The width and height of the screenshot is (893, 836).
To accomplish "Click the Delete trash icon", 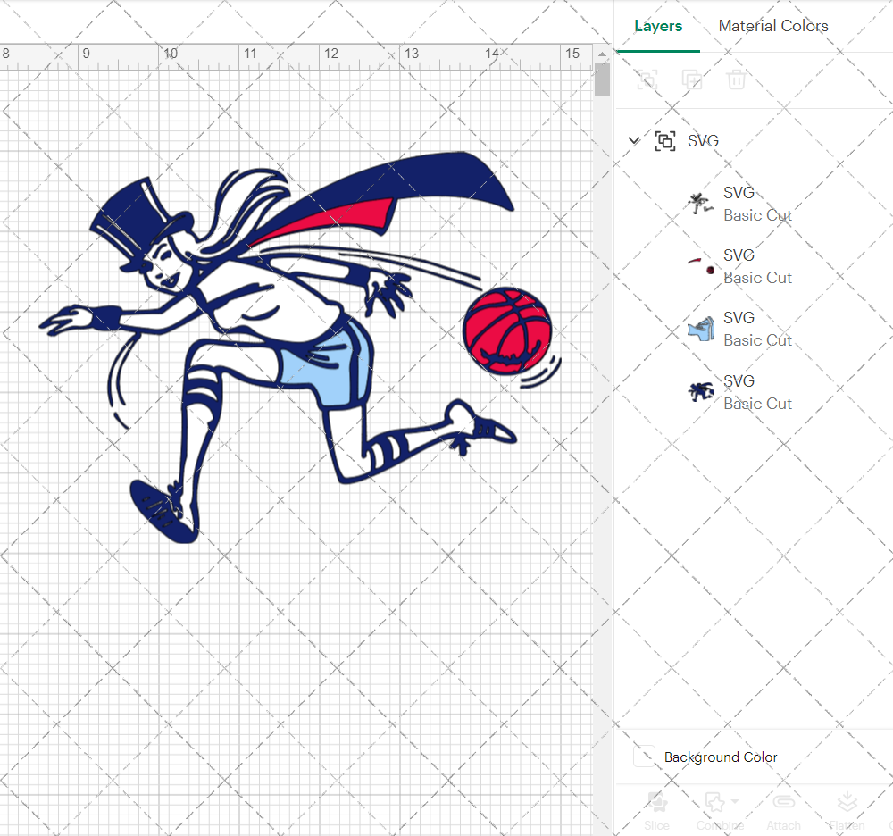I will [x=737, y=79].
